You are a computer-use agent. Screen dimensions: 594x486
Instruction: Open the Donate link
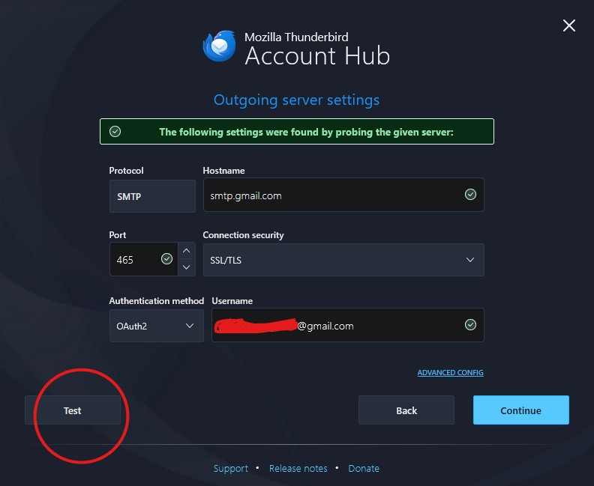[x=364, y=468]
